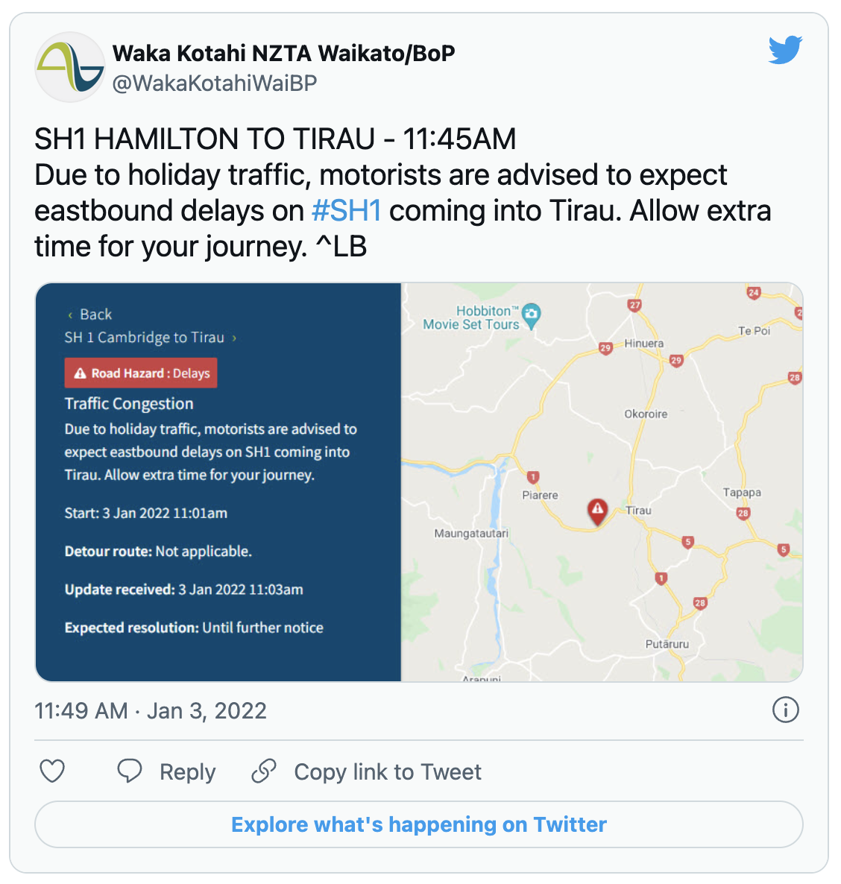The image size is (841, 884).
Task: Click the reply speech bubble icon
Action: (130, 771)
